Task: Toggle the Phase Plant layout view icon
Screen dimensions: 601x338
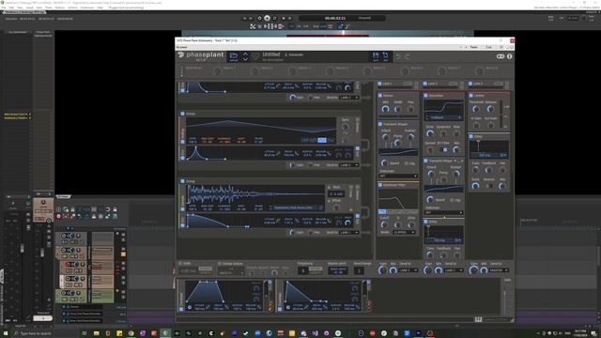Action: click(x=501, y=56)
